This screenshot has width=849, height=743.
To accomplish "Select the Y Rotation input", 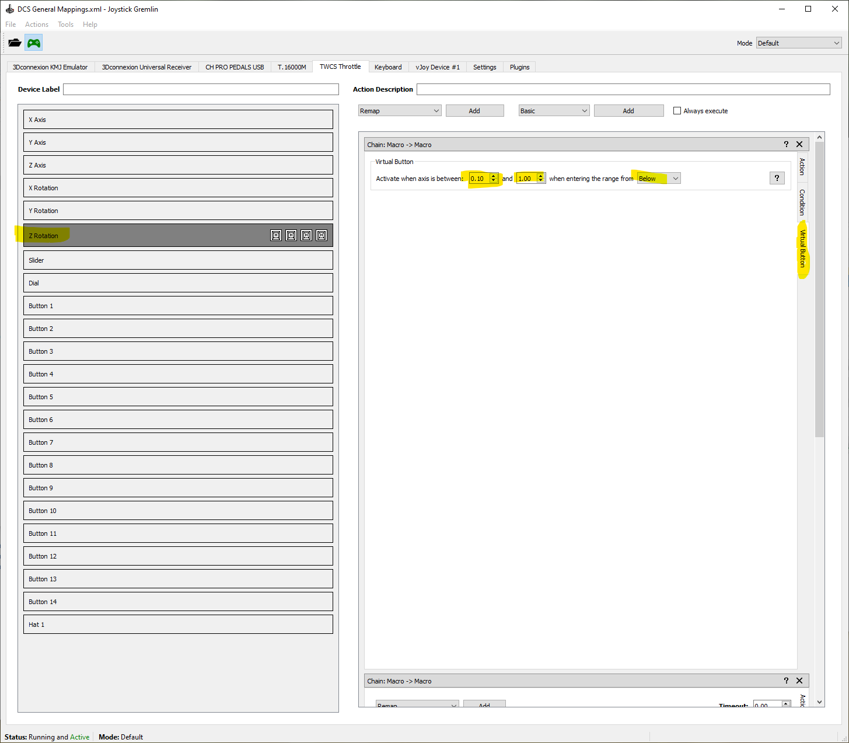I will point(178,210).
